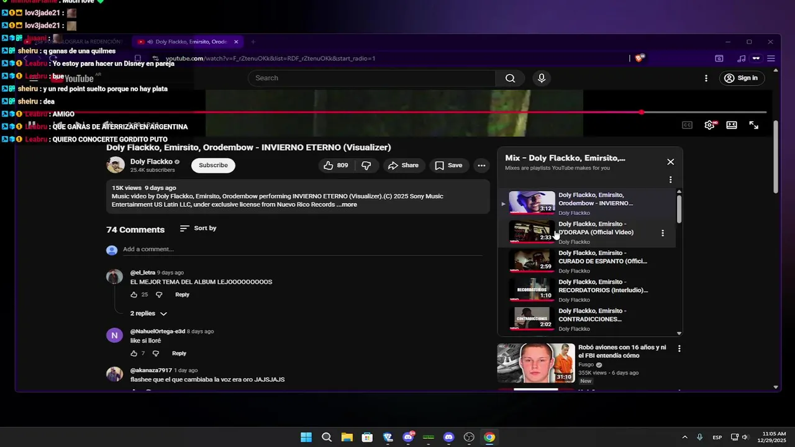Show hidden system tray icons

click(x=684, y=437)
